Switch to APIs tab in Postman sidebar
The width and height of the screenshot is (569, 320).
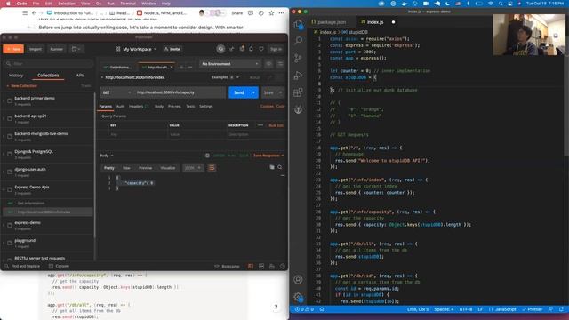[x=80, y=75]
